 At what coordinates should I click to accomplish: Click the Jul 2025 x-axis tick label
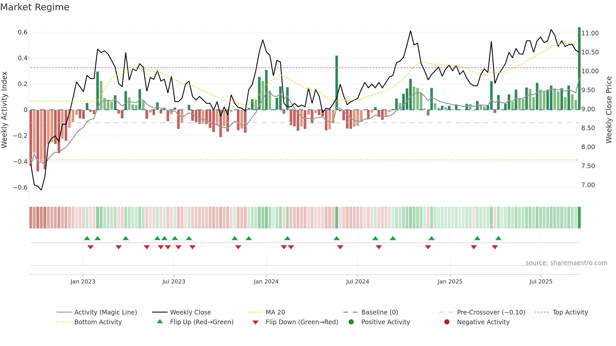click(541, 281)
